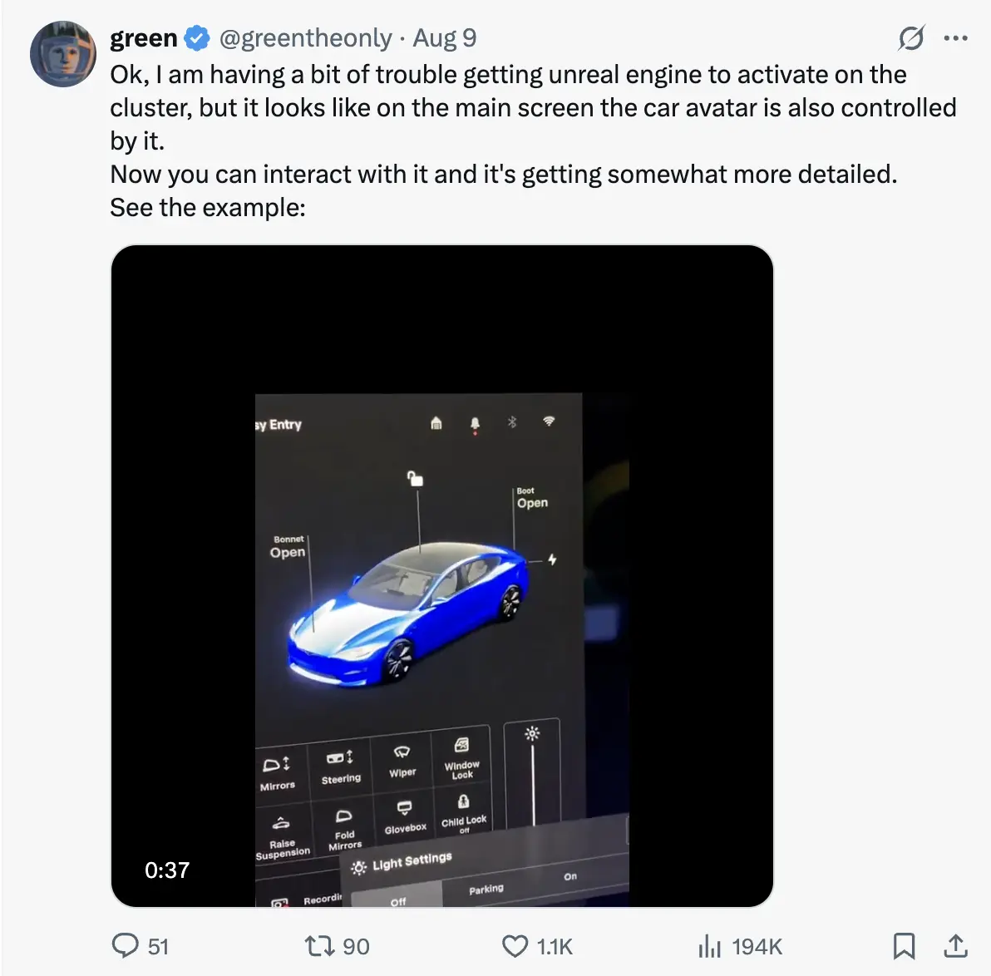Toggle Child Lock off setting in video
This screenshot has height=976, width=991.
pyautogui.click(x=463, y=812)
